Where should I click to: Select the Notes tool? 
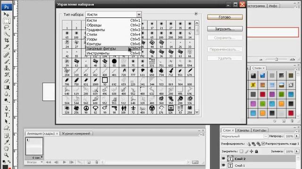(x=6, y=136)
